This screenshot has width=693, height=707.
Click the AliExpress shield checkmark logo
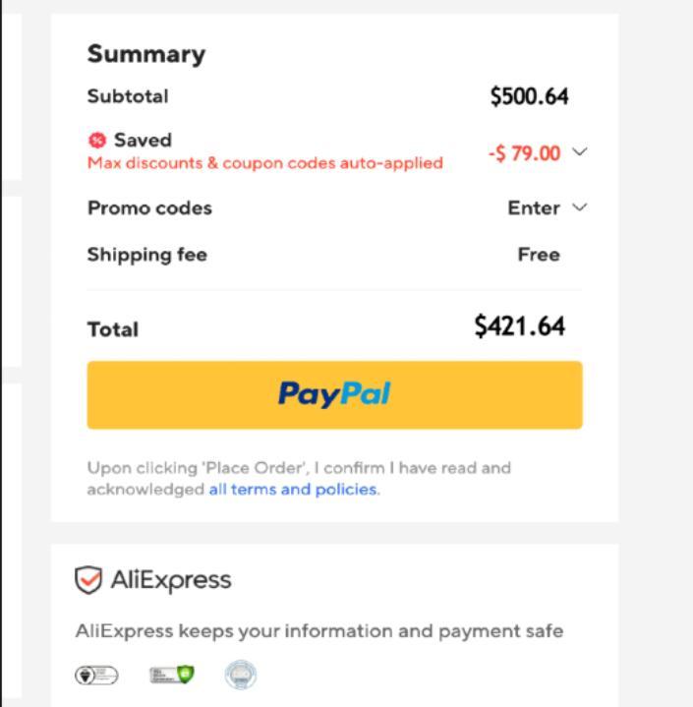pos(87,580)
